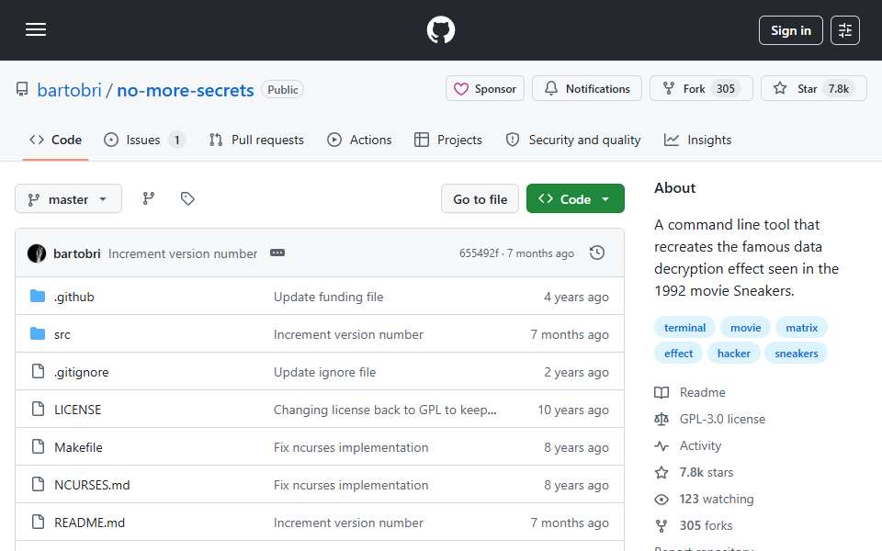Open the src folder
The height and width of the screenshot is (551, 882).
click(62, 334)
